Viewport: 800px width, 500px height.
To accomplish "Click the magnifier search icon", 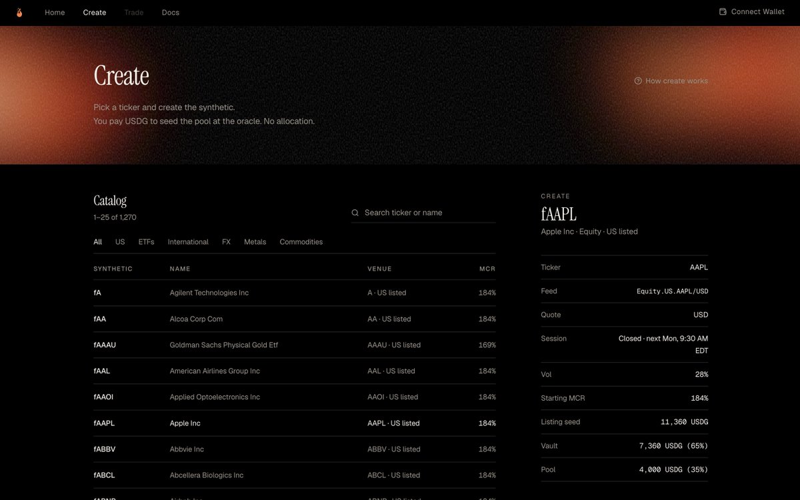I will pos(355,213).
